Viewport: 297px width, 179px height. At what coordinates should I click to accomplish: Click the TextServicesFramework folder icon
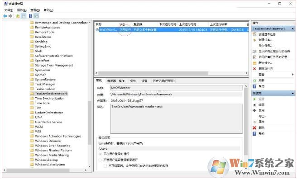pos(32,94)
